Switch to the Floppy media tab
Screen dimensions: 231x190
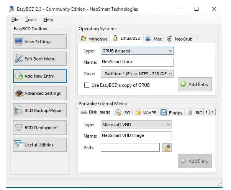click(171, 113)
